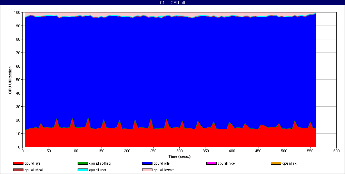Click the 'Time (secs.)' x-axis label

pos(179,157)
